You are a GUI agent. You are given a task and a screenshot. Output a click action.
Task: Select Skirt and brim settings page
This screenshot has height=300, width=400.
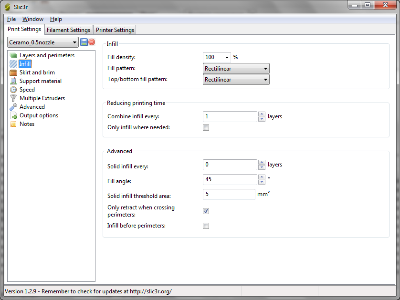[37, 72]
